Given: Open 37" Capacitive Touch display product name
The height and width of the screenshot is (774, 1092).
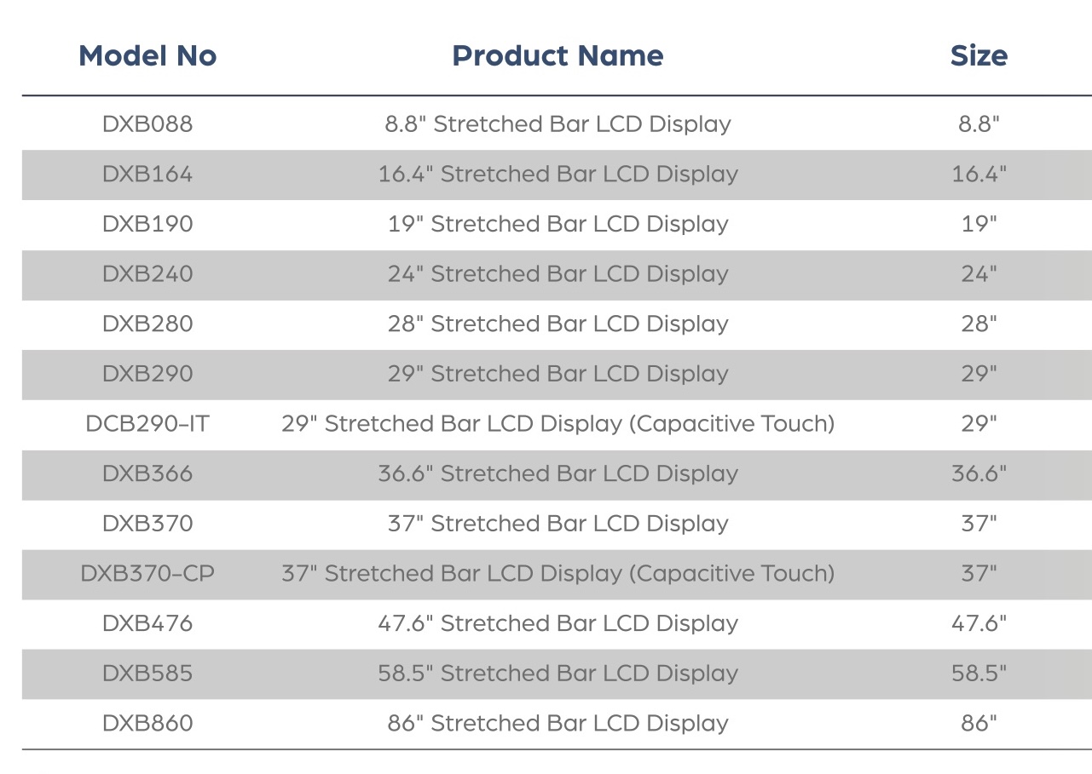Looking at the screenshot, I should pos(558,573).
